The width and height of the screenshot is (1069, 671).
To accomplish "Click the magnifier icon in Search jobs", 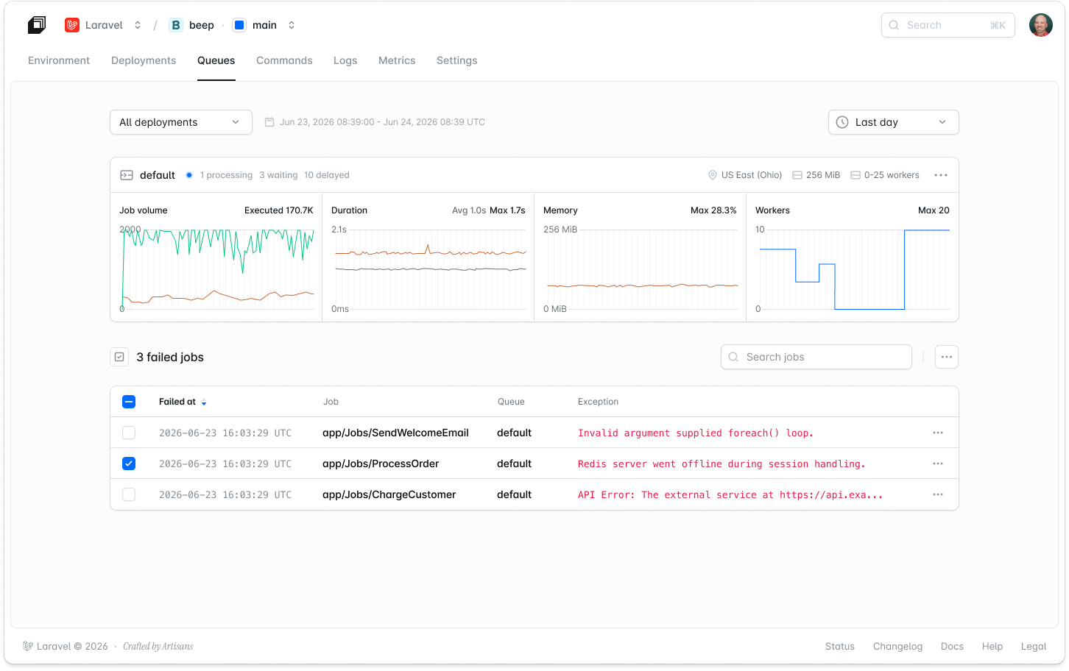I will point(733,357).
